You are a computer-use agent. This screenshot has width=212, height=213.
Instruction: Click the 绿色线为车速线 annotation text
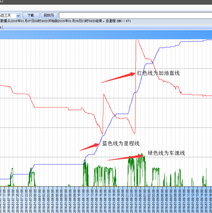[166, 153]
